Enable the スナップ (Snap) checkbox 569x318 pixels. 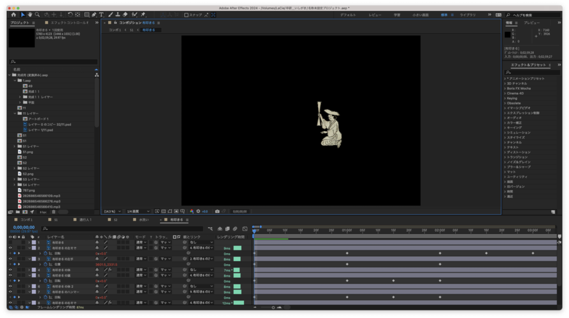[187, 15]
